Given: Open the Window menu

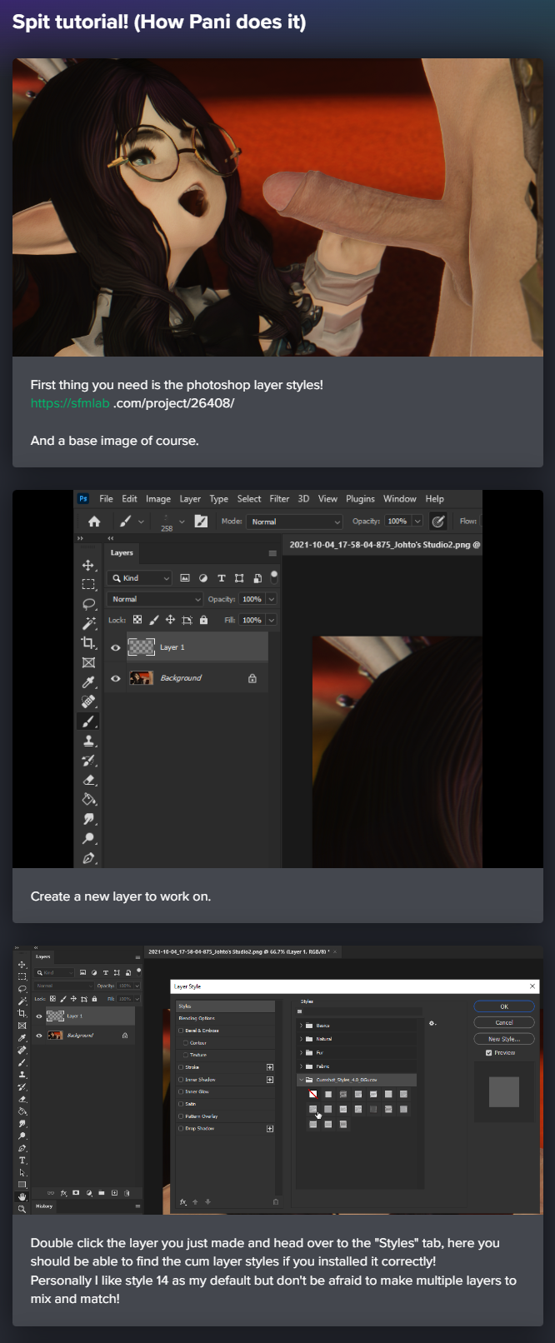Looking at the screenshot, I should click(399, 499).
